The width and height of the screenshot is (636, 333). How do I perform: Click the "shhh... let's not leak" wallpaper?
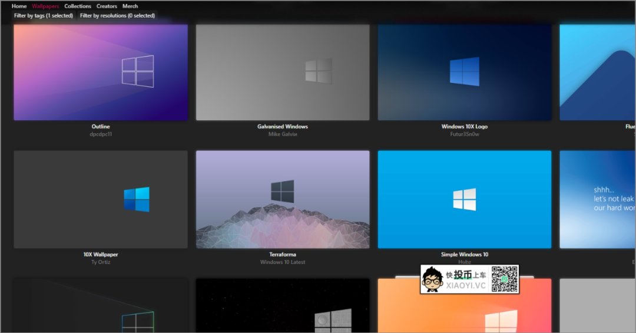tap(597, 199)
